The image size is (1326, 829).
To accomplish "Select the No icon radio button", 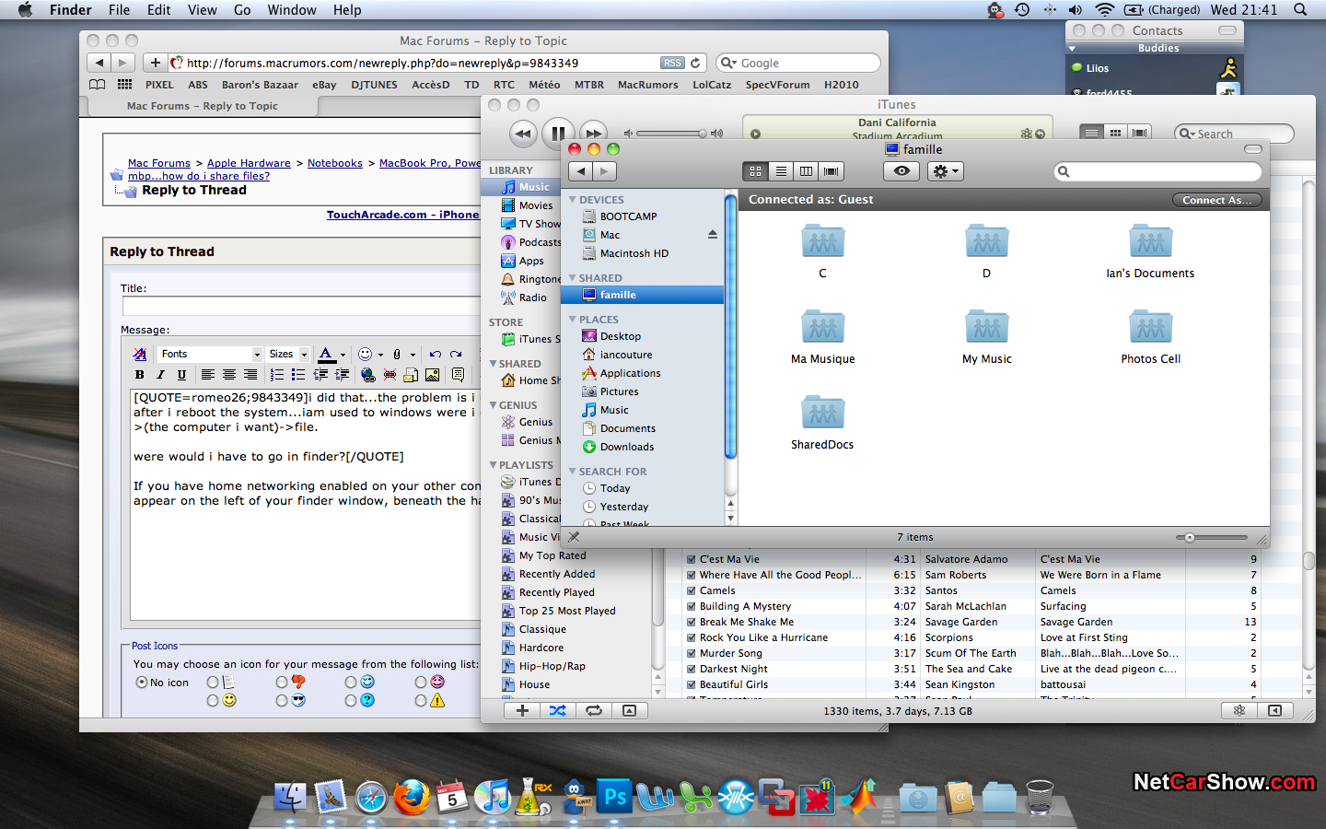I will click(x=142, y=683).
